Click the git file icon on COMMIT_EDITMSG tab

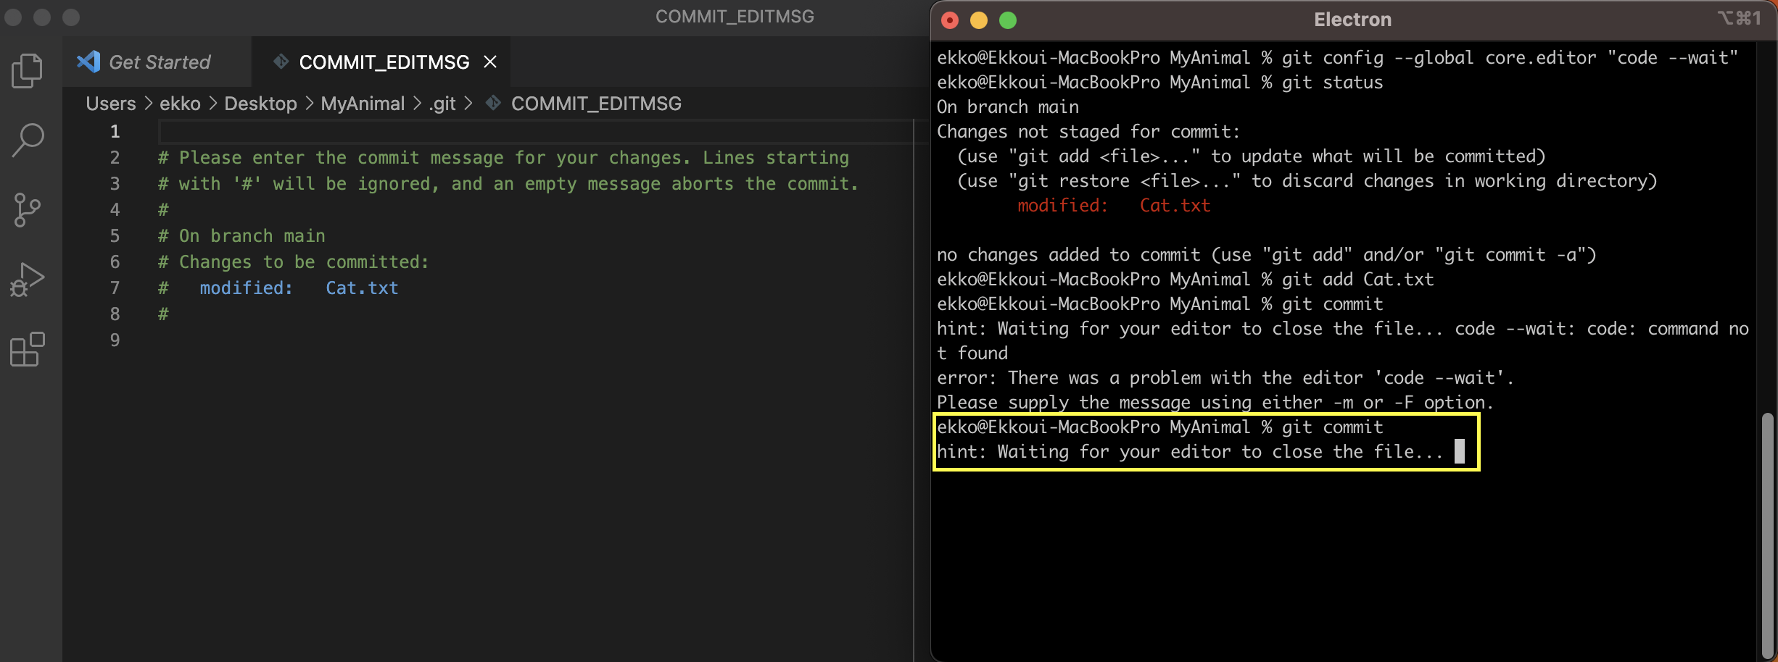281,62
